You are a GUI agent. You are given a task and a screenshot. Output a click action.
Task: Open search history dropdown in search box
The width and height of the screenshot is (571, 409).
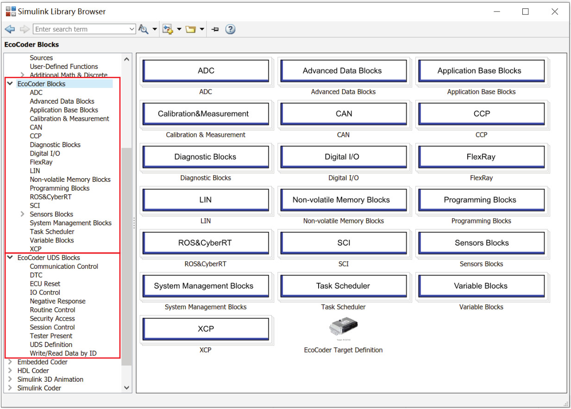pyautogui.click(x=132, y=29)
